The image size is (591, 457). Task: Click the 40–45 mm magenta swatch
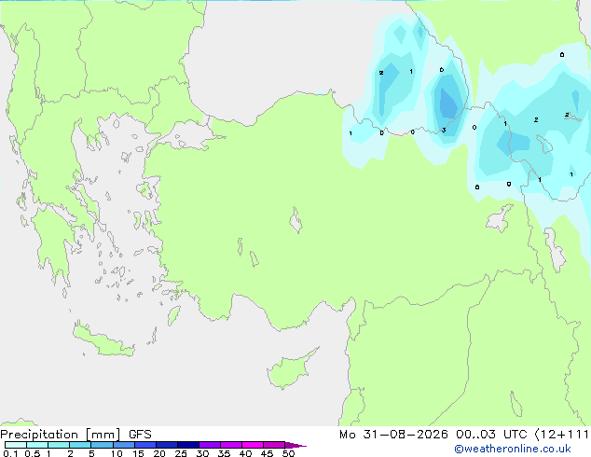click(253, 445)
